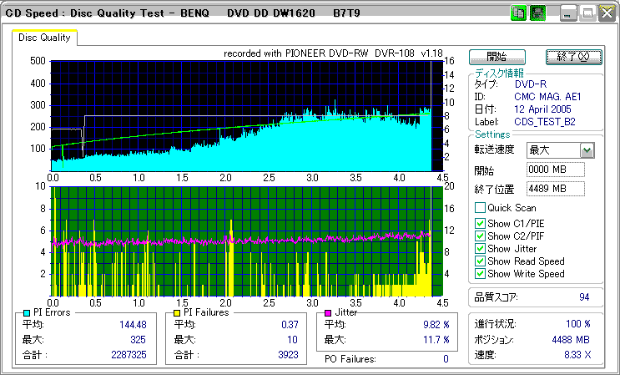Screen dimensions: 620x375
Task: Turn off Show Read Speed
Action: [x=480, y=261]
